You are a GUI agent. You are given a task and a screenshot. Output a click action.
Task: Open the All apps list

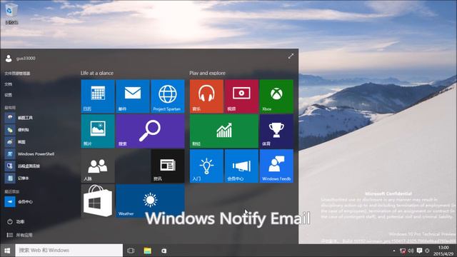[19, 235]
